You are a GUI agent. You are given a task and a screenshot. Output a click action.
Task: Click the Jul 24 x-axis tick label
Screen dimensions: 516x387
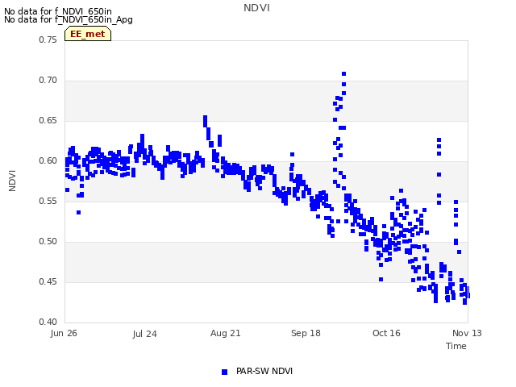(x=145, y=334)
